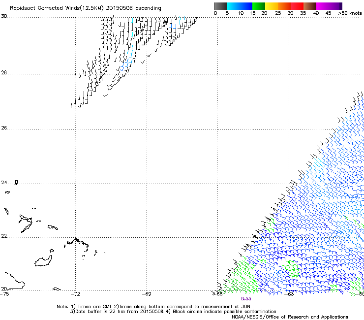The width and height of the screenshot is (364, 320).
Task: Click the NOAA/NESDIS credit text
Action: pos(290,317)
